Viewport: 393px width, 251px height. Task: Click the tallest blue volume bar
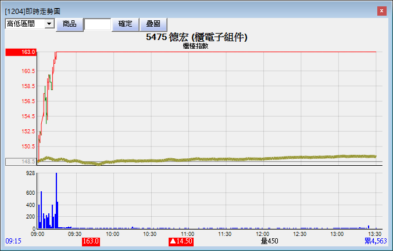click(x=56, y=200)
